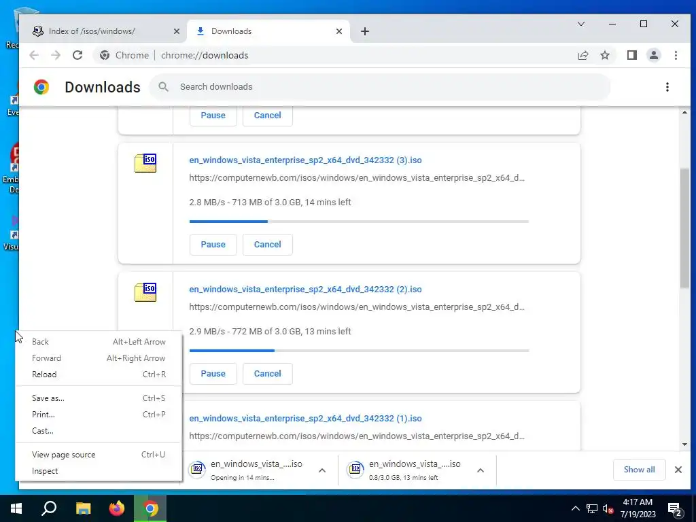
Task: Open File Explorer from the taskbar
Action: [83, 508]
